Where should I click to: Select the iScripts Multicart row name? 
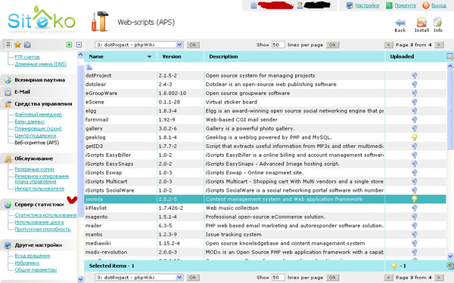[106, 181]
